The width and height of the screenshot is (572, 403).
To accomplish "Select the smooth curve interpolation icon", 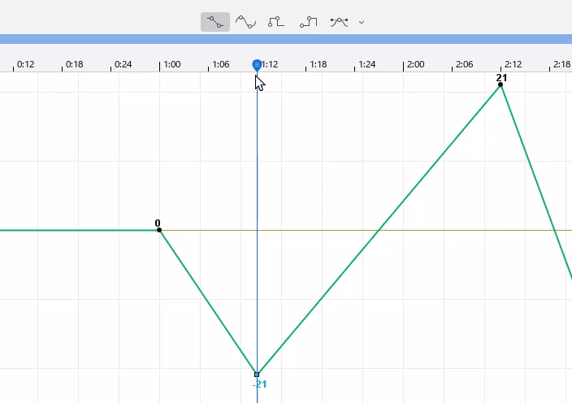I will (x=245, y=22).
